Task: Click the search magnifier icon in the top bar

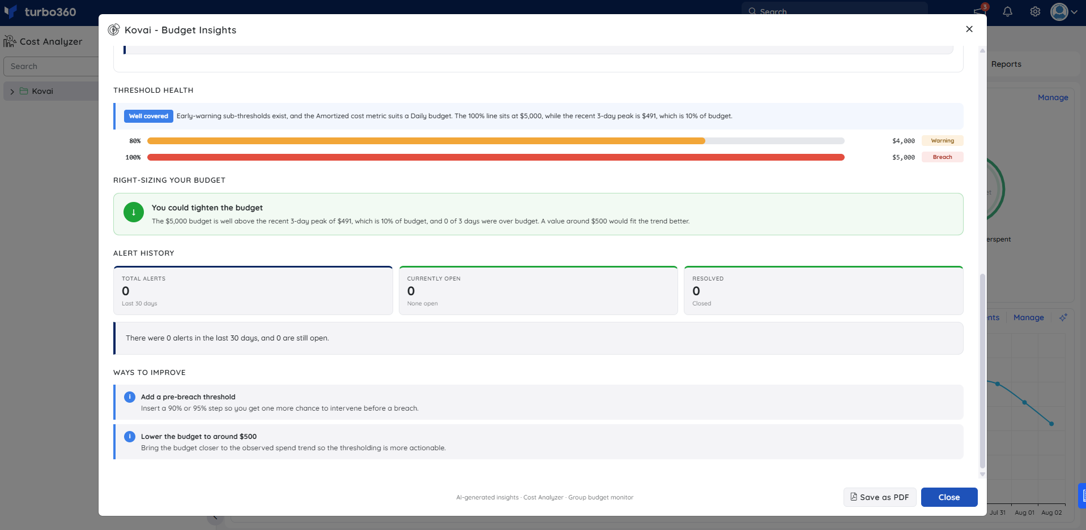Action: point(752,11)
